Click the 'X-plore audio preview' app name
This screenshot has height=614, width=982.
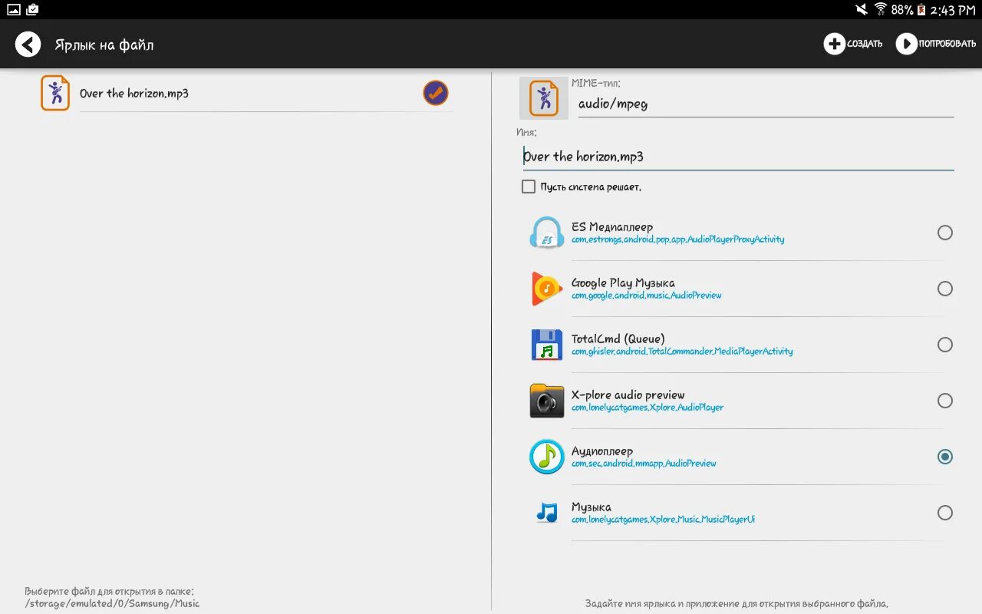[x=628, y=395]
